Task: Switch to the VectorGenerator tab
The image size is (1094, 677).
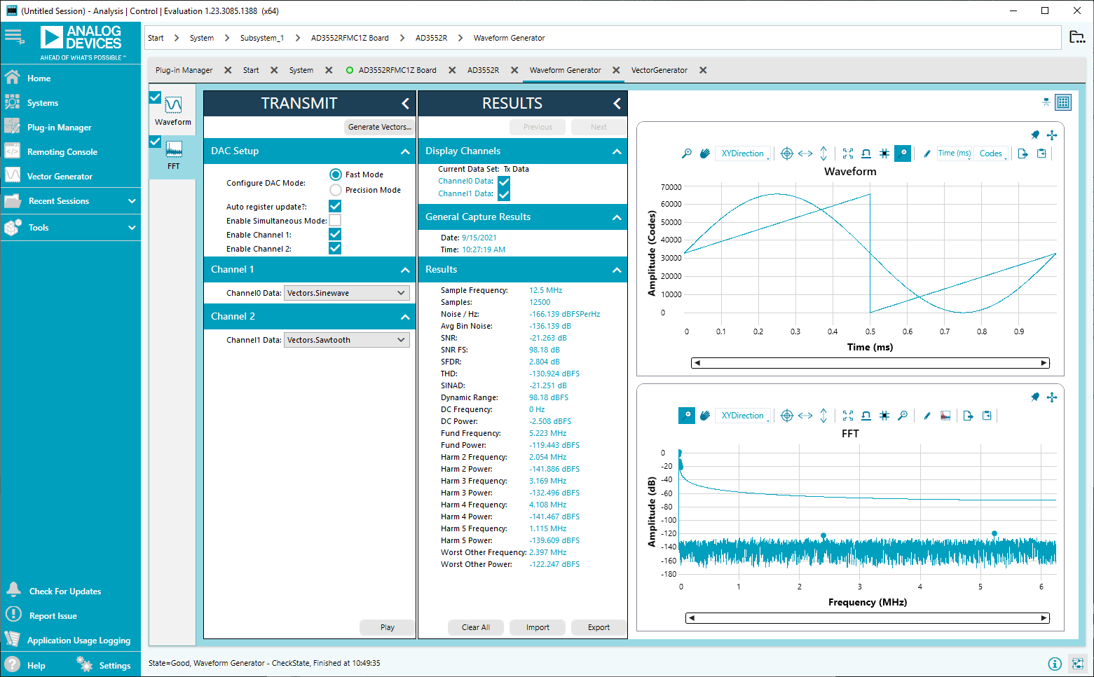Action: (x=659, y=70)
